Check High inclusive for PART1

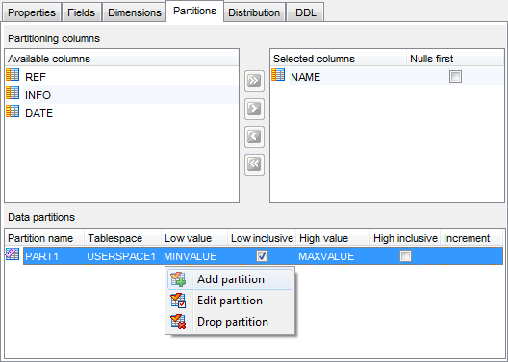click(405, 256)
